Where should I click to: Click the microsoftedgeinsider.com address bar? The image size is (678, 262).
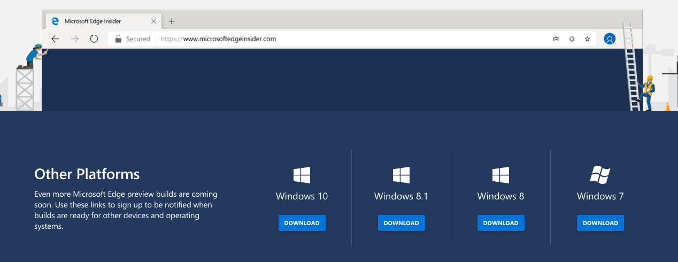352,38
